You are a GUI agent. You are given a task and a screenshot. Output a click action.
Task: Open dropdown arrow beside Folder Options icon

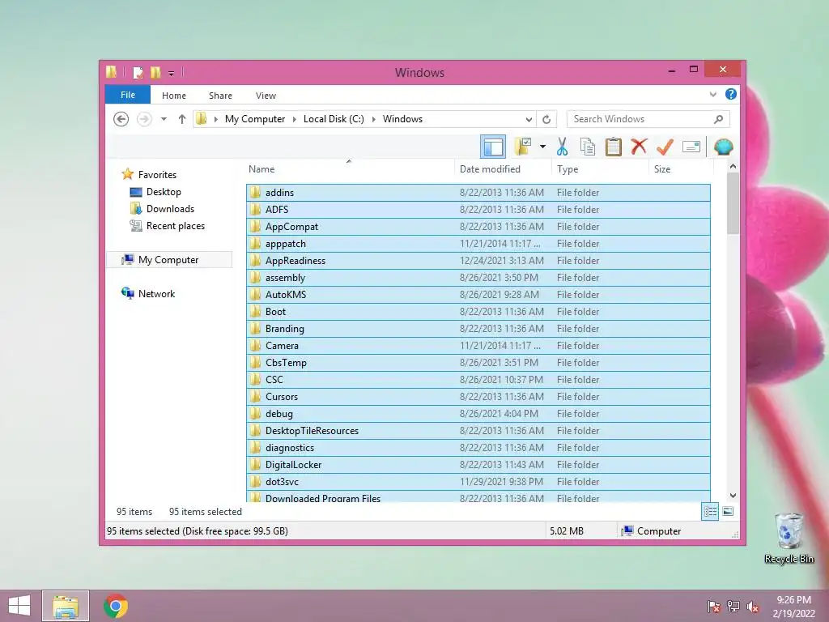pos(542,147)
